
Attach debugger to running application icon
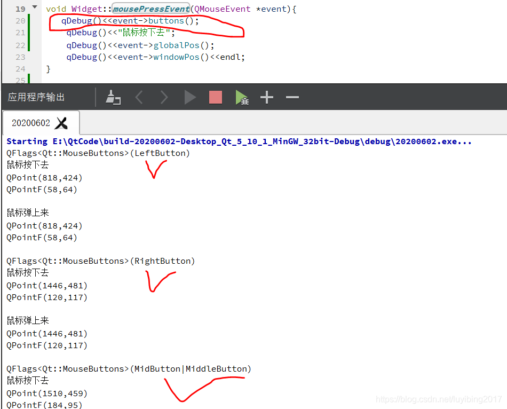coord(242,97)
